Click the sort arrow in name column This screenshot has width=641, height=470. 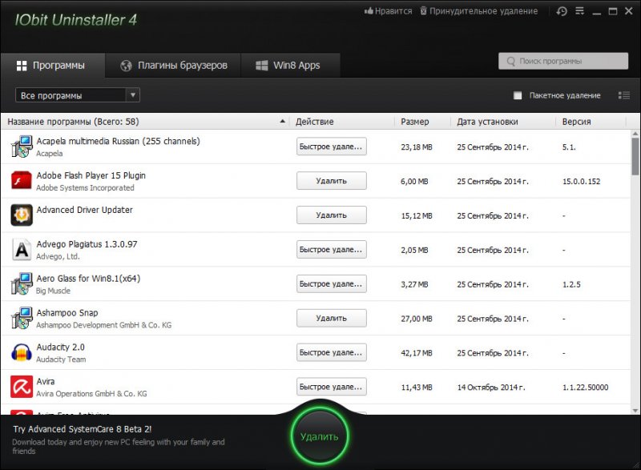tap(282, 121)
